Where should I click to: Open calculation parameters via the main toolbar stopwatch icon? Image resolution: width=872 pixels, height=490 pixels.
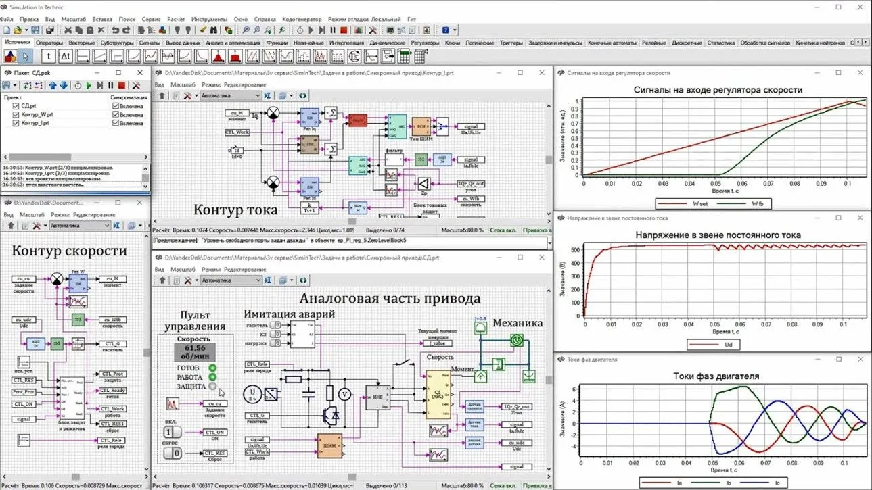pos(300,30)
